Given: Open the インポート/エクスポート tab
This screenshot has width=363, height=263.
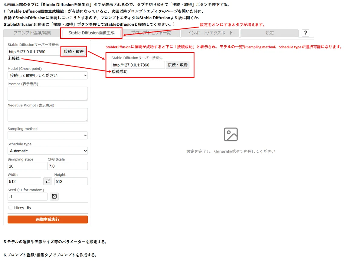Looking at the screenshot, I should (210, 33).
